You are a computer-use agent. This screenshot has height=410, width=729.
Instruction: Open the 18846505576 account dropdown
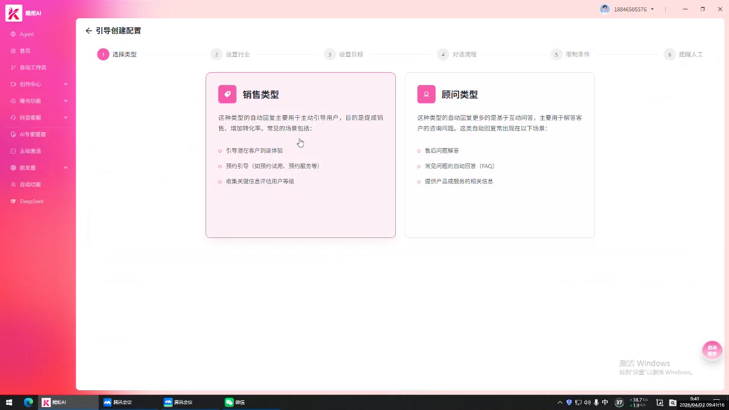click(x=652, y=9)
